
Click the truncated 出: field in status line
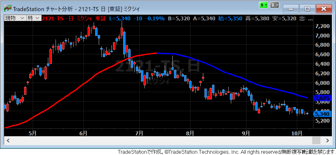pyautogui.click(x=306, y=18)
